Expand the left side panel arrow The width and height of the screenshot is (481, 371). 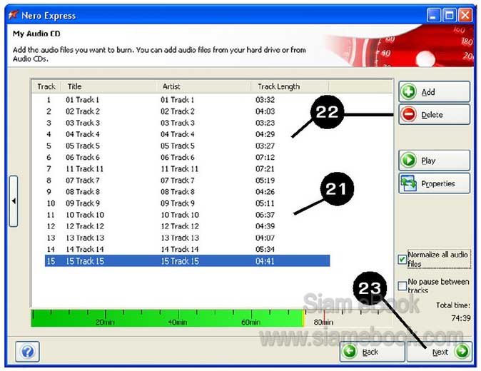pyautogui.click(x=14, y=201)
